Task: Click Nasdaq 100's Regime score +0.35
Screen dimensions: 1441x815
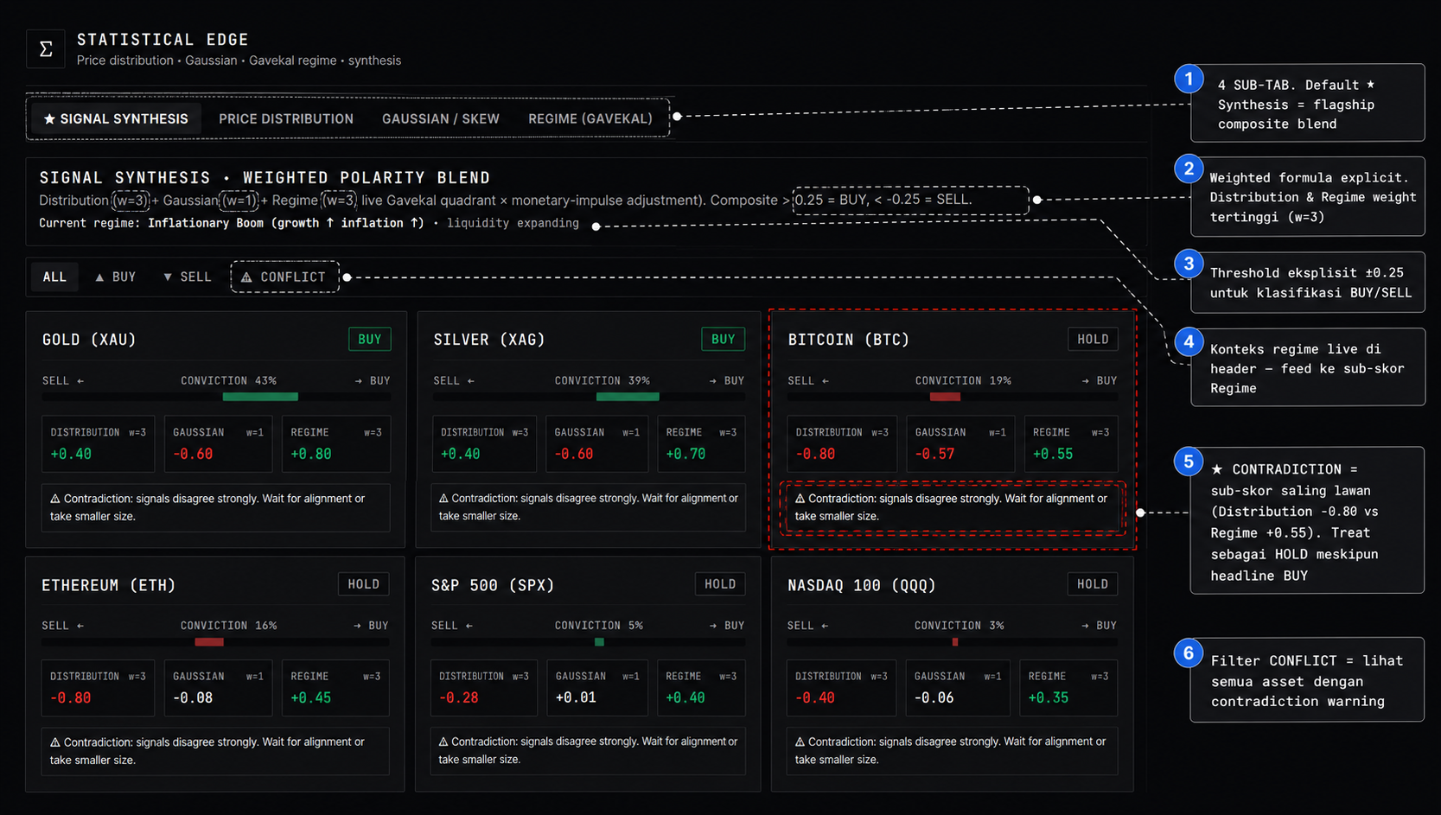Action: pos(1049,697)
